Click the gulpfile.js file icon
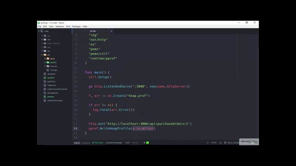 45,81
